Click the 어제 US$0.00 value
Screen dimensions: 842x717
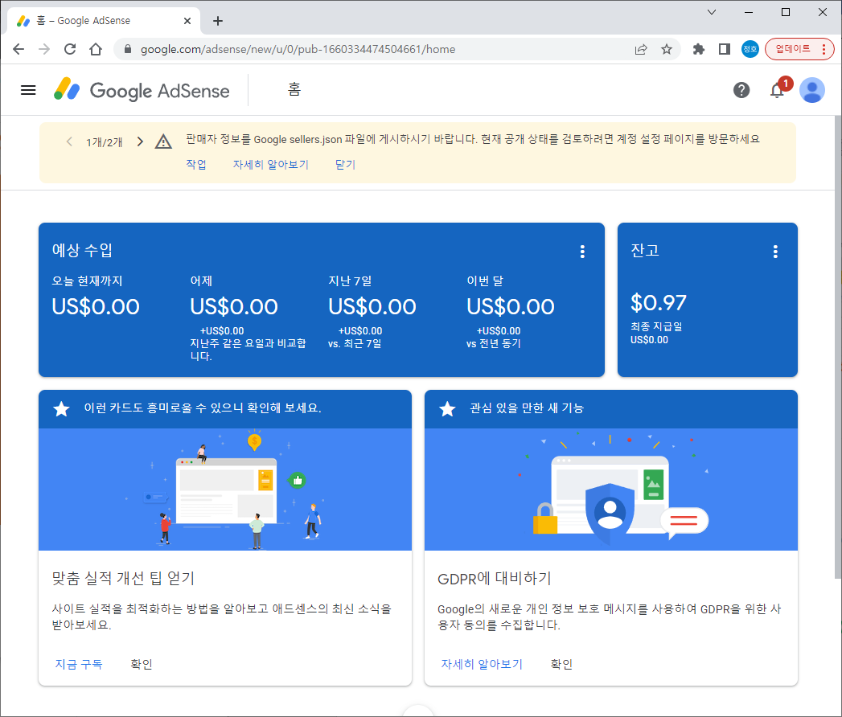(234, 307)
